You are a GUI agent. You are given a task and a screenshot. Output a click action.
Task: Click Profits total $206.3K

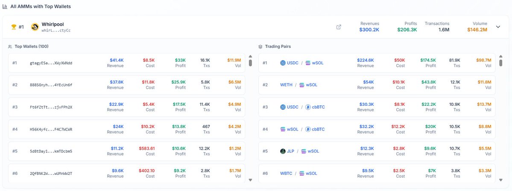point(407,30)
